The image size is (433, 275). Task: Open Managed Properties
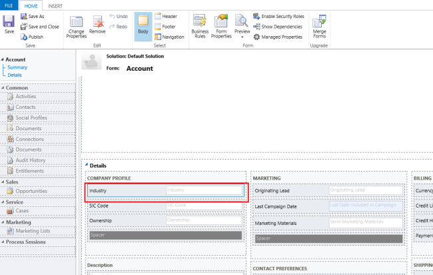point(278,37)
